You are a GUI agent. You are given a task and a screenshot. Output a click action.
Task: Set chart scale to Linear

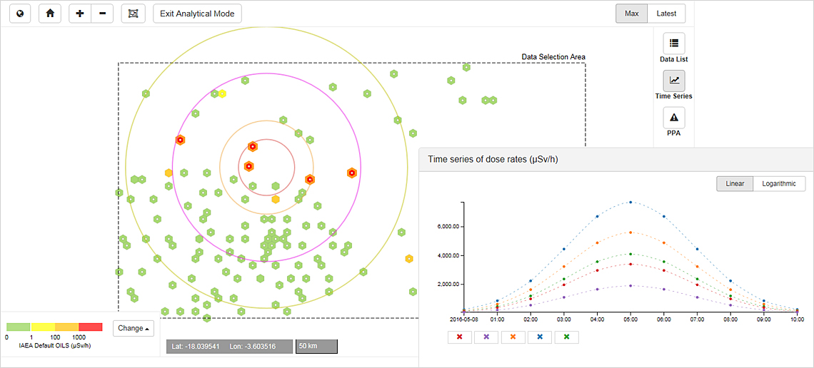coord(735,184)
